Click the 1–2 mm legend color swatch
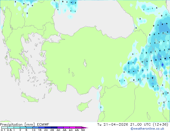The width and height of the screenshot is (170, 131). 17,128
